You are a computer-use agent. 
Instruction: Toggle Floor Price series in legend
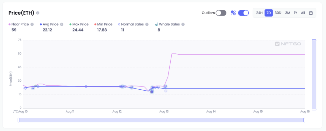click(20, 24)
